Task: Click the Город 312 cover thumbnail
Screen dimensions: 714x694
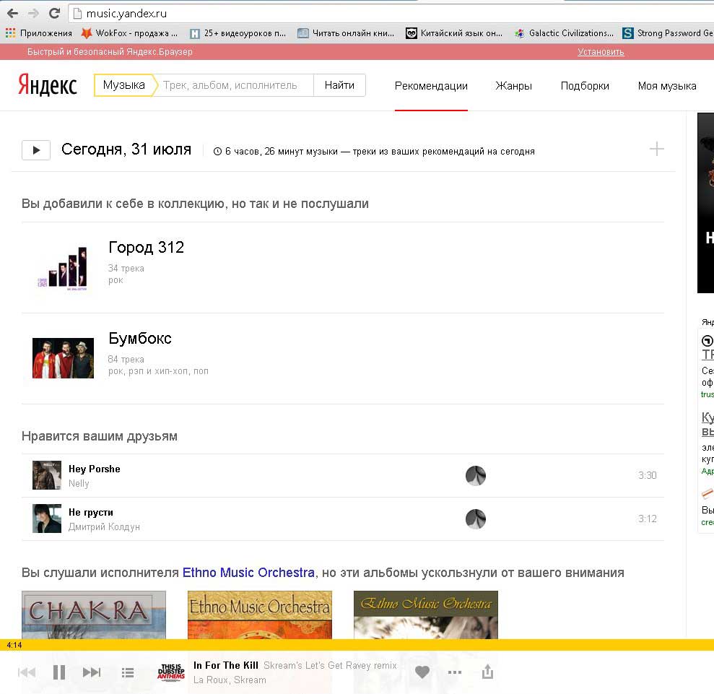Action: point(63,267)
